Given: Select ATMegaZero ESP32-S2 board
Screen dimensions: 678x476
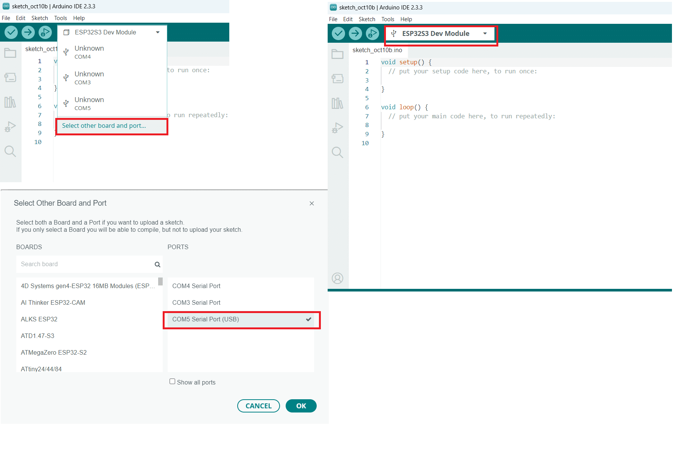Looking at the screenshot, I should coord(87,353).
